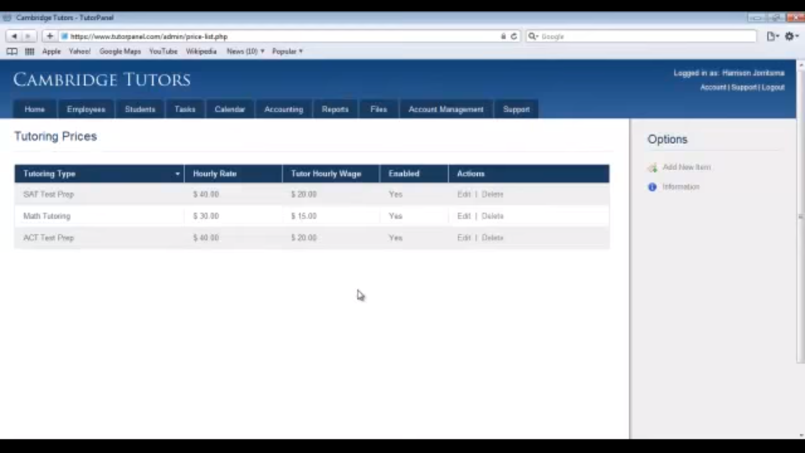Open the Accounting navigation tab
Viewport: 805px width, 453px height.
[x=283, y=109]
